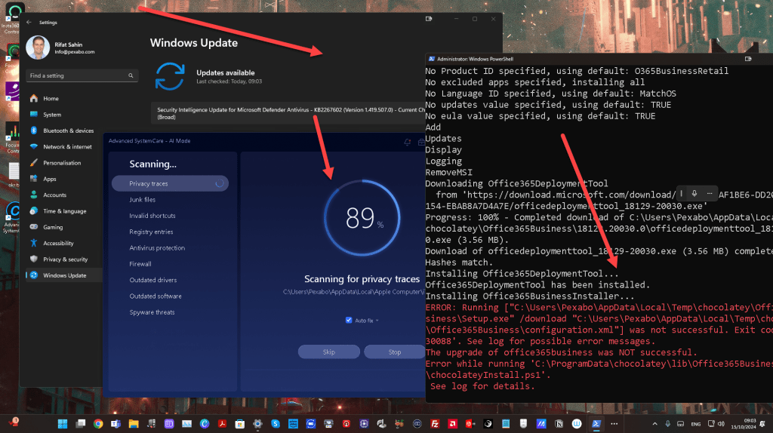Image resolution: width=773 pixels, height=433 pixels.
Task: Click the microphone icon in the system tray
Action: tap(667, 424)
